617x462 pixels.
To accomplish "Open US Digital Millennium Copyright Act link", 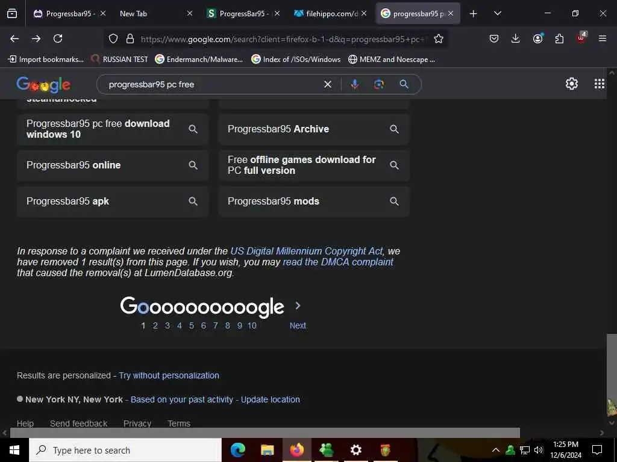I will [307, 251].
